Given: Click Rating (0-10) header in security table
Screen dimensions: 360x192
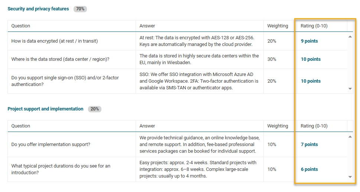Looking at the screenshot, I should click(314, 26).
